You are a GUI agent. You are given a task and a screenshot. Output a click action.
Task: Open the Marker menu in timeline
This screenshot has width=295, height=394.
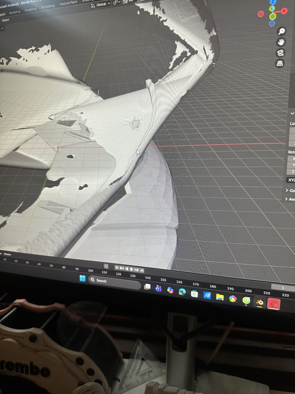[7, 254]
